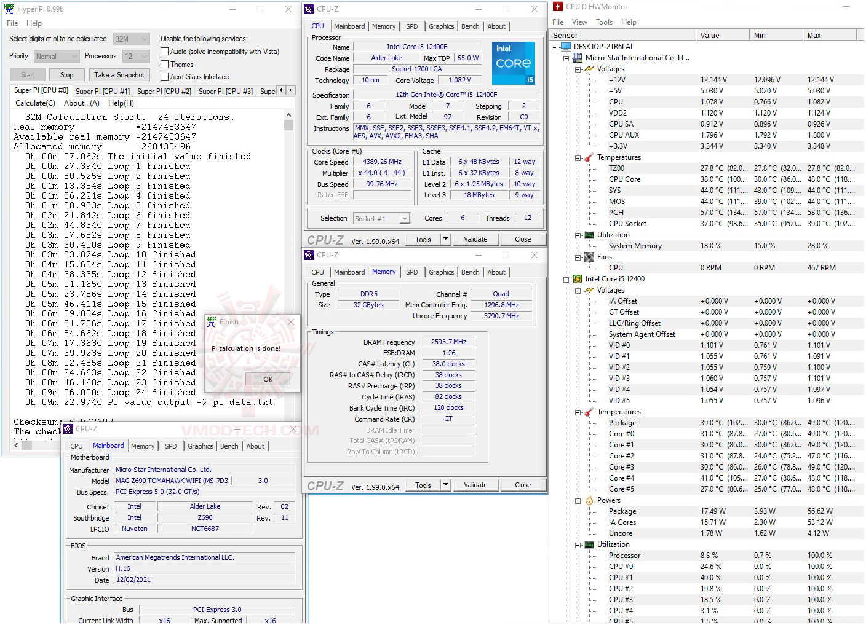Click the vertical scrollbar thumb in the Hyper PI log
Screen dimensions: 866x625
click(288, 125)
